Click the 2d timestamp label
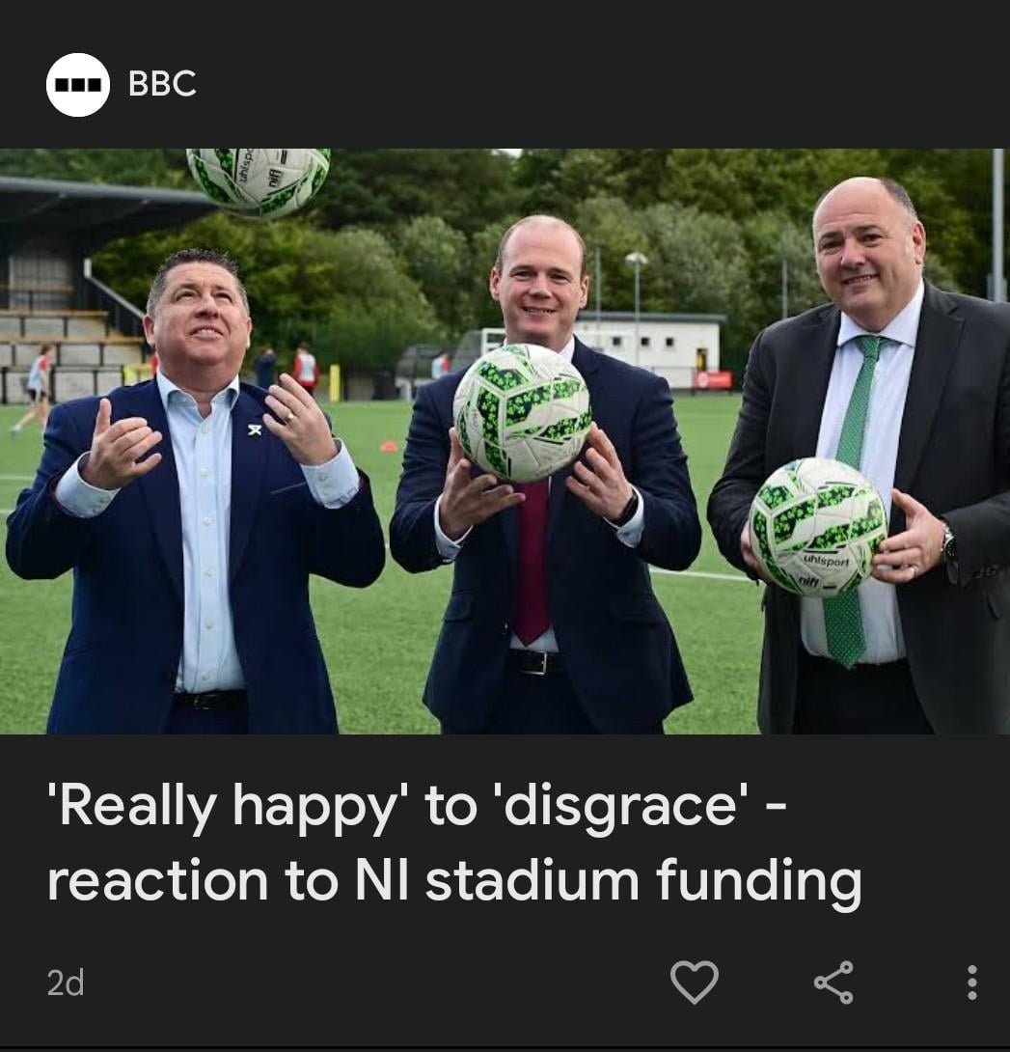 pos(66,983)
